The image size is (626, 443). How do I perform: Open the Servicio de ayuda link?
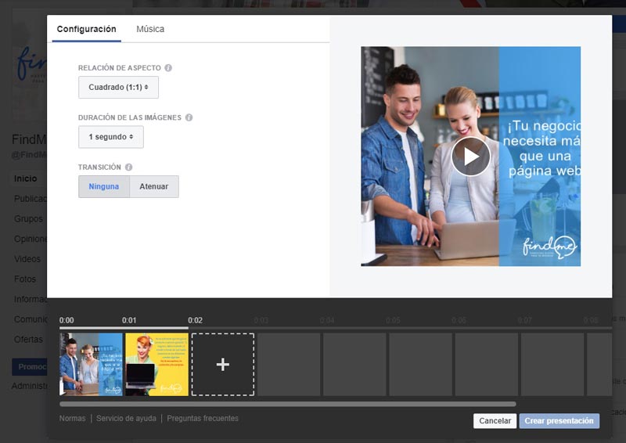click(x=126, y=418)
